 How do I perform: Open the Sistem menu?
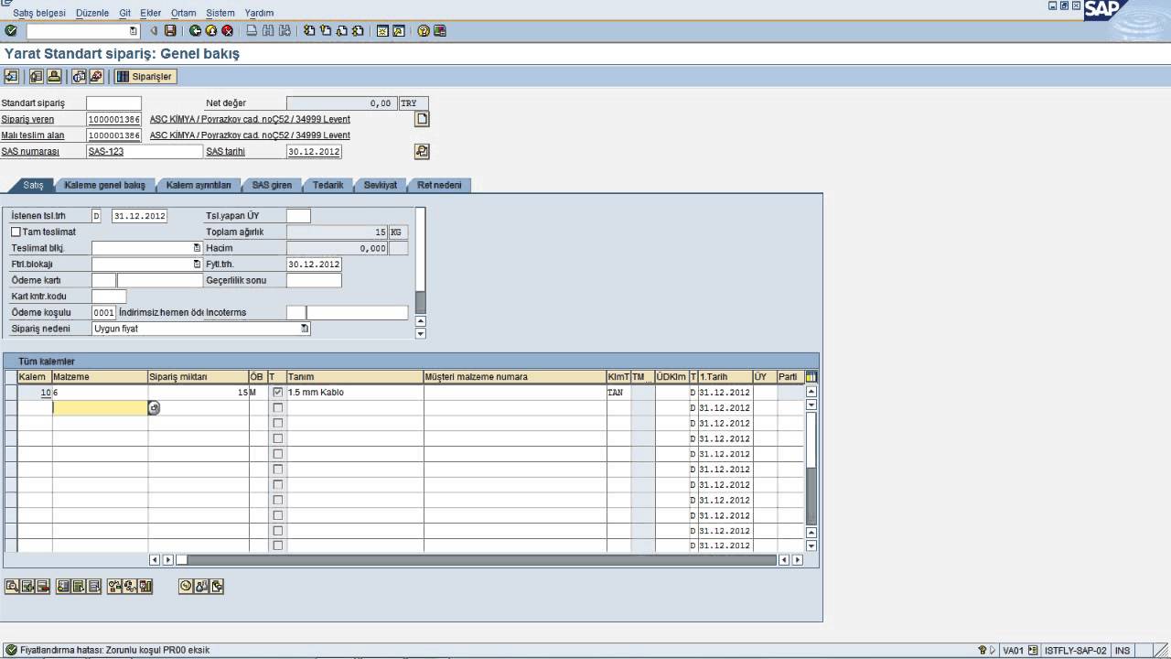220,13
